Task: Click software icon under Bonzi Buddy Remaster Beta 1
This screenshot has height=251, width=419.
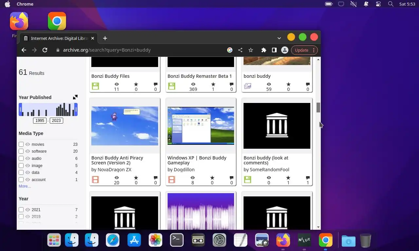Action: pyautogui.click(x=172, y=86)
